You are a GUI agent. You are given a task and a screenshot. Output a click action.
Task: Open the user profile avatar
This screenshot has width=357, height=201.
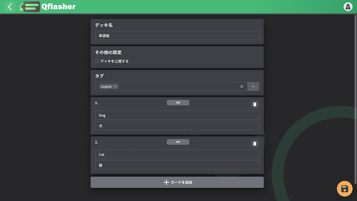348,7
